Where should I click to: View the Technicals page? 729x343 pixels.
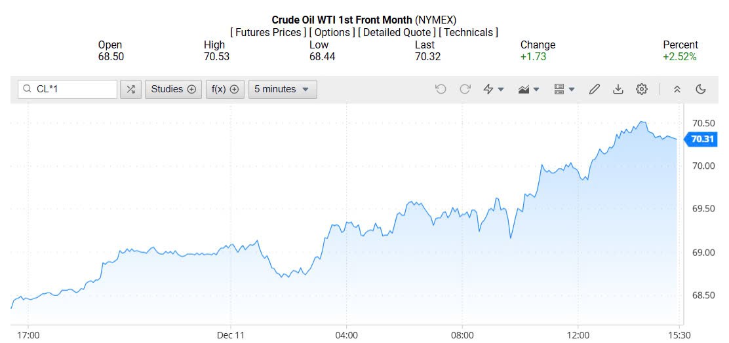click(468, 32)
